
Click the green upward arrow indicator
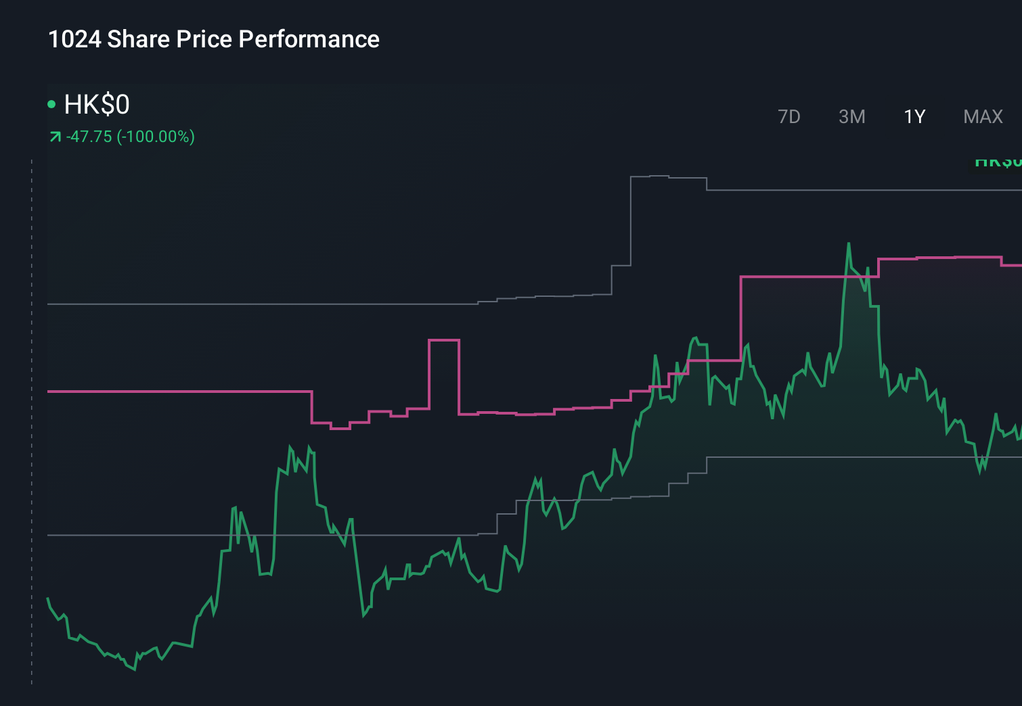(x=55, y=136)
